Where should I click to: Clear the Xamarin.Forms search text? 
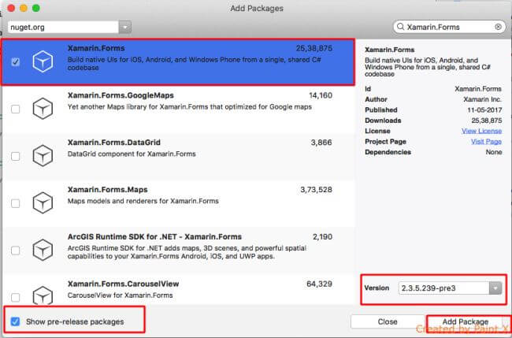(499, 27)
